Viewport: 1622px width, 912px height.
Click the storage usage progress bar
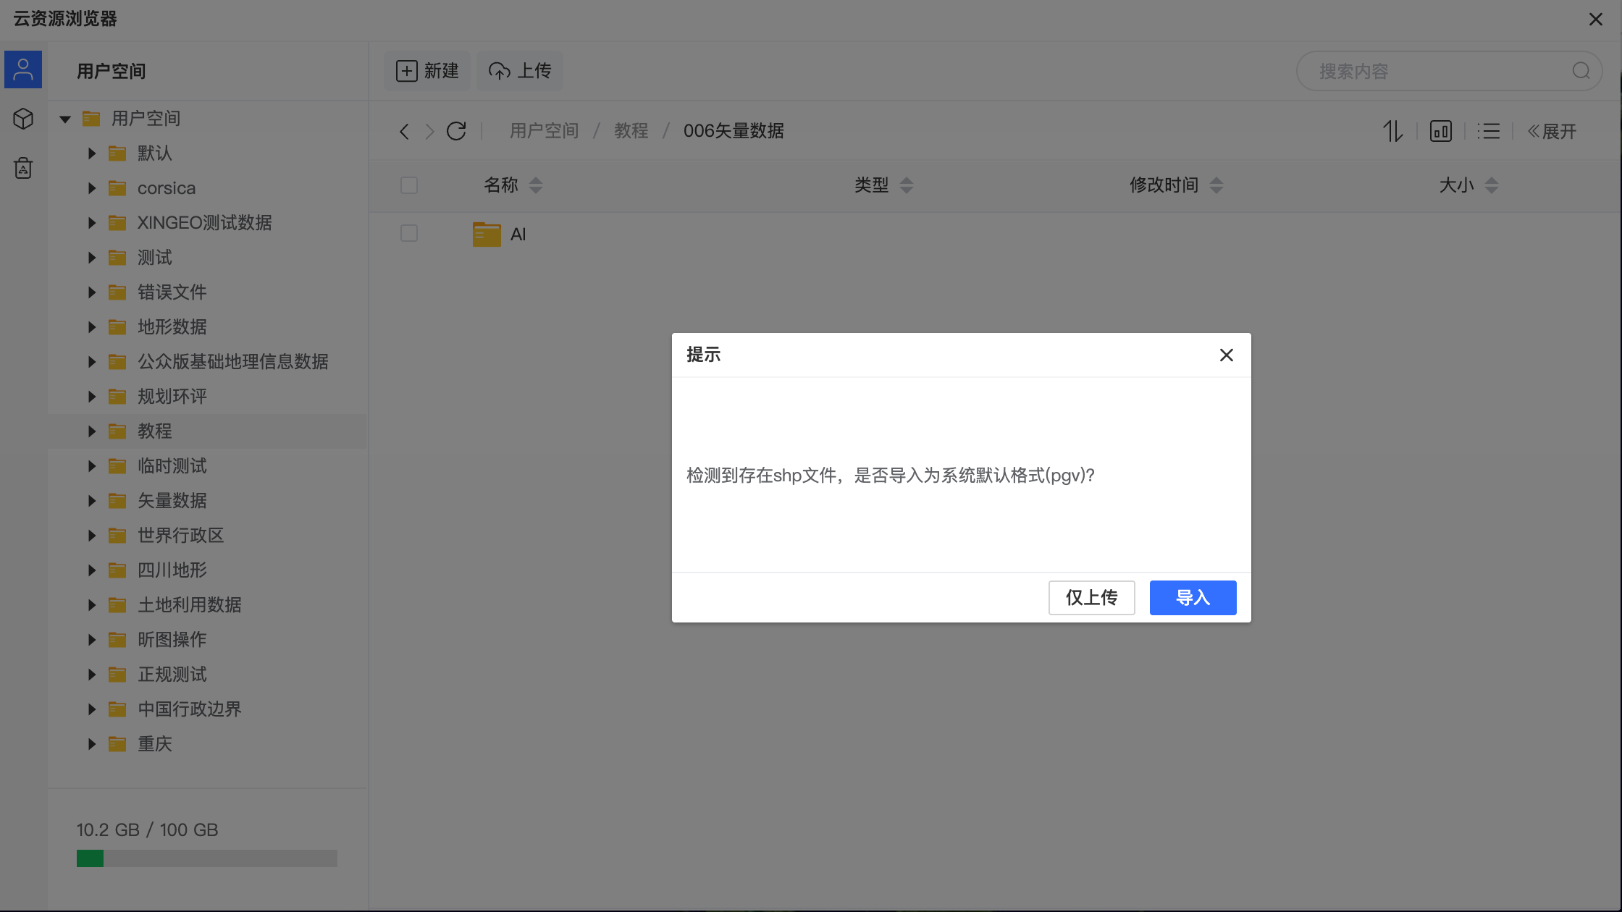click(x=207, y=858)
